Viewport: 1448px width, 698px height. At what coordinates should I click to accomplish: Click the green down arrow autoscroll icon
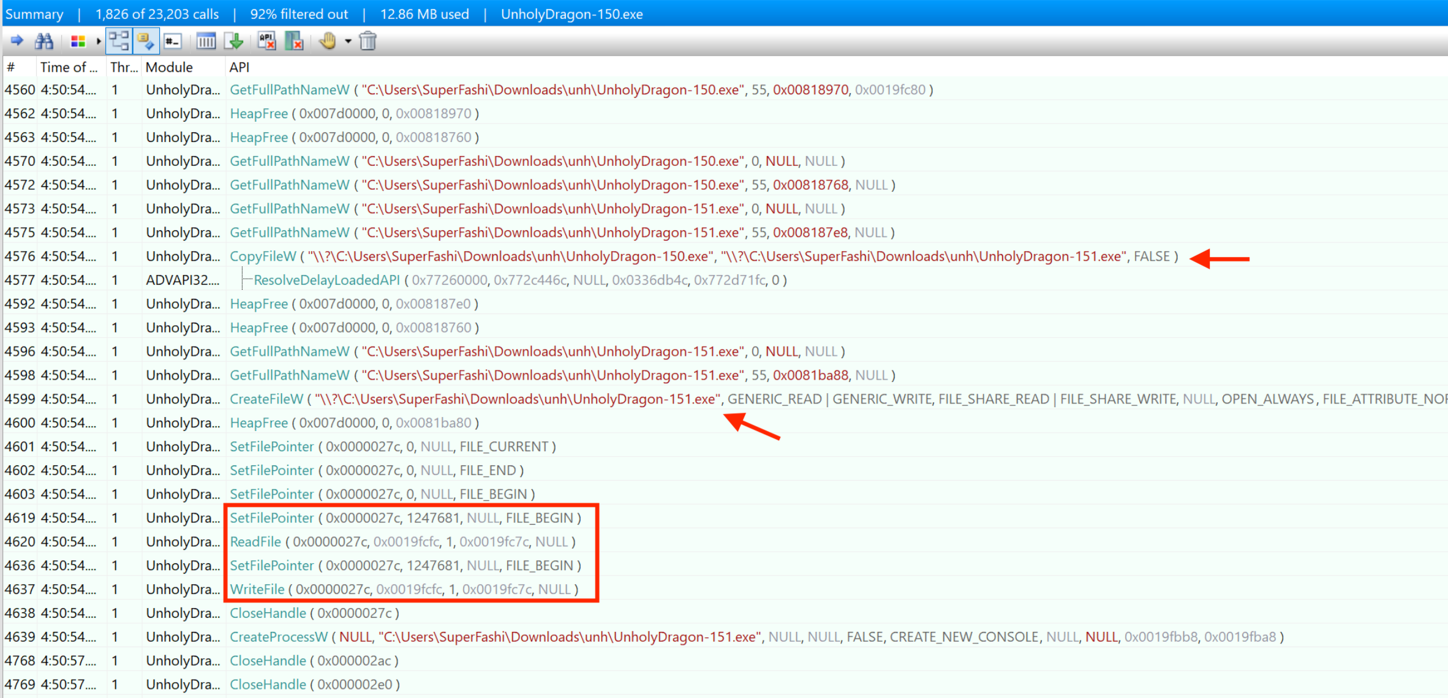coord(234,41)
